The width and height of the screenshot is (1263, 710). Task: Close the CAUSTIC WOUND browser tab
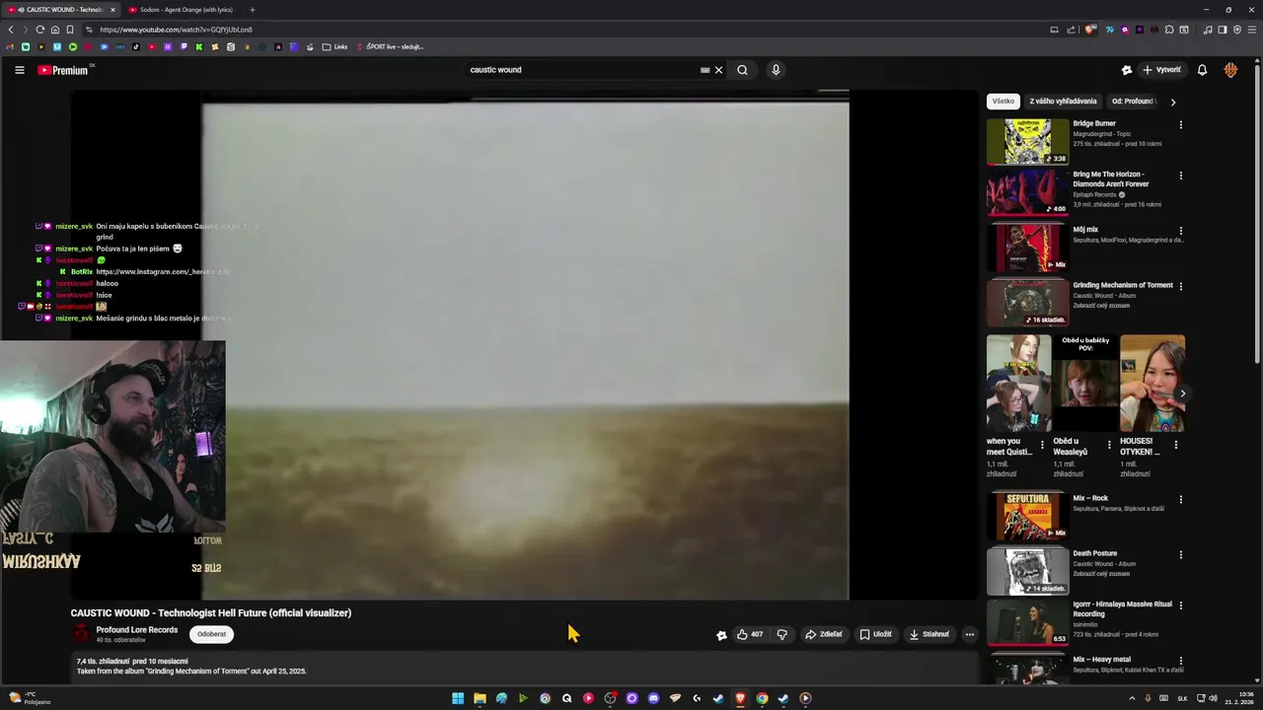click(x=112, y=10)
